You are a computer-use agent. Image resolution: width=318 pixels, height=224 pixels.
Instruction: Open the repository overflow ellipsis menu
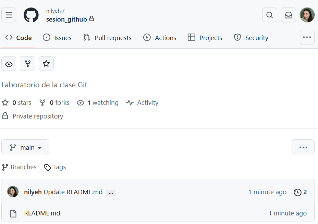pyautogui.click(x=307, y=37)
